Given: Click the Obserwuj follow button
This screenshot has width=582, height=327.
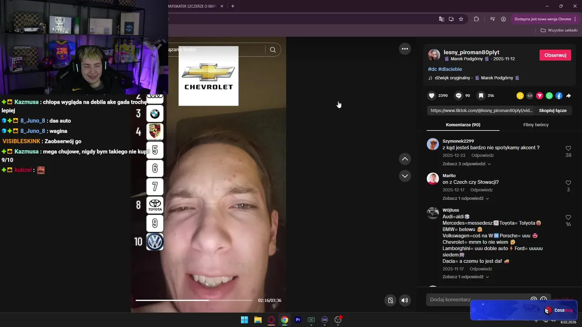Looking at the screenshot, I should click(x=555, y=55).
